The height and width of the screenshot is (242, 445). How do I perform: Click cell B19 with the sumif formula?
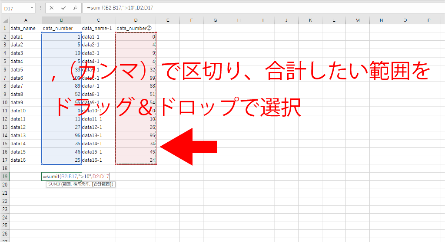61,177
